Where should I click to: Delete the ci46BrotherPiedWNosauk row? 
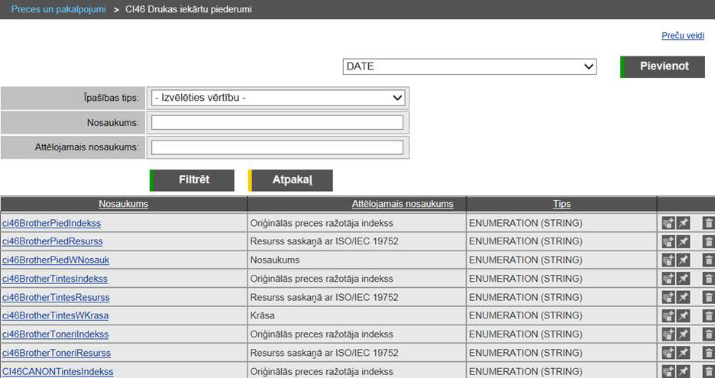point(708,260)
